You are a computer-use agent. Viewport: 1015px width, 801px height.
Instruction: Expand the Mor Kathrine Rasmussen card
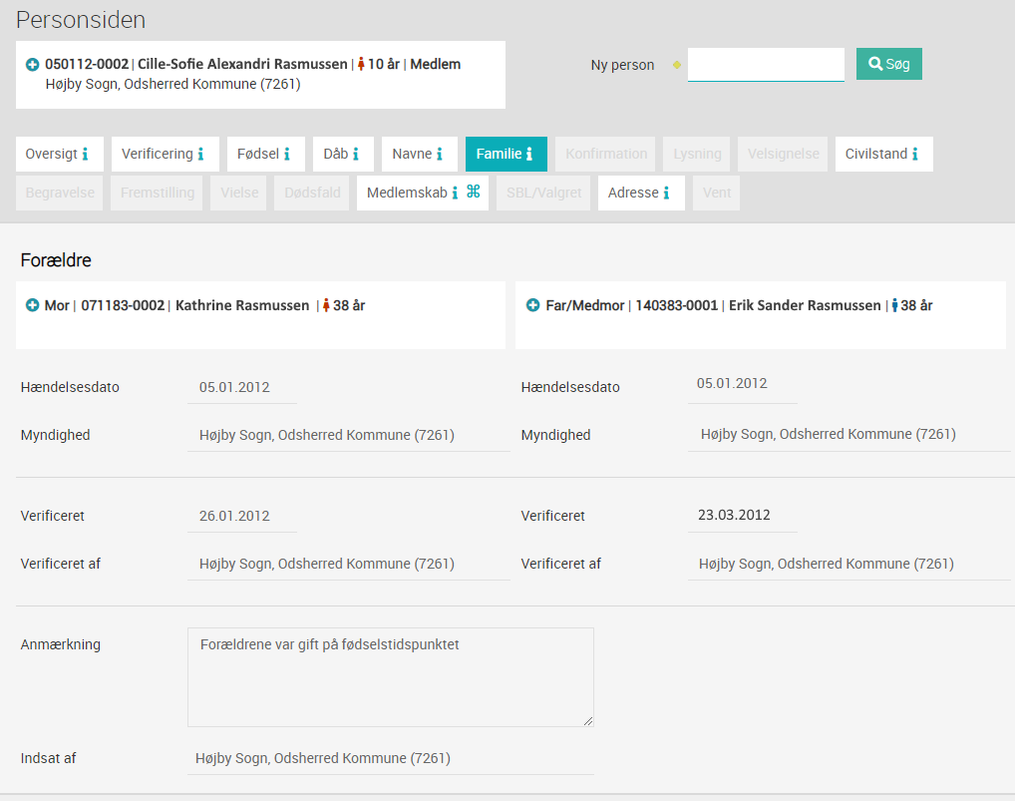(x=32, y=305)
